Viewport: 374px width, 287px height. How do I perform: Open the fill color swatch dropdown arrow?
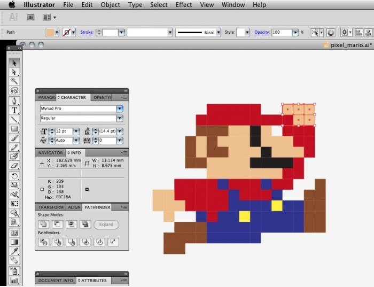coord(57,32)
